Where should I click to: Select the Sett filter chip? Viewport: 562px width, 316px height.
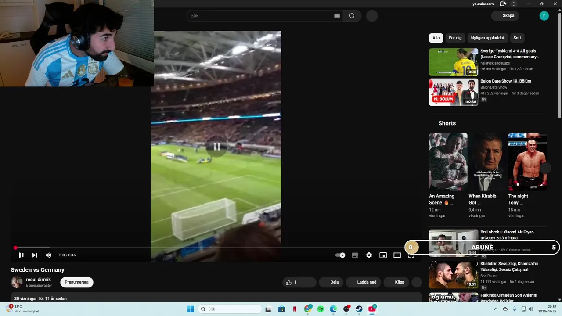517,38
